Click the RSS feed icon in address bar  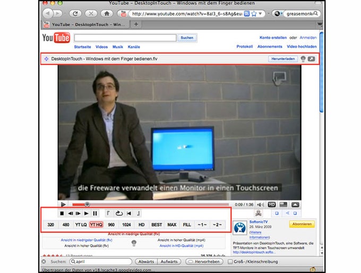pyautogui.click(x=247, y=14)
